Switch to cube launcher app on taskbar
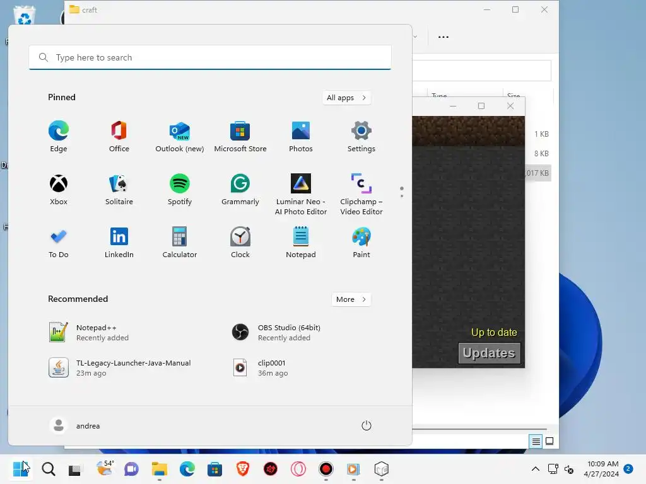The height and width of the screenshot is (484, 646). 382,469
